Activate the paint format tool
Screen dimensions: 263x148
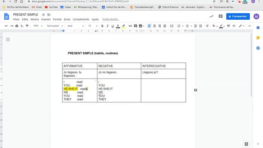pyautogui.click(x=27, y=26)
